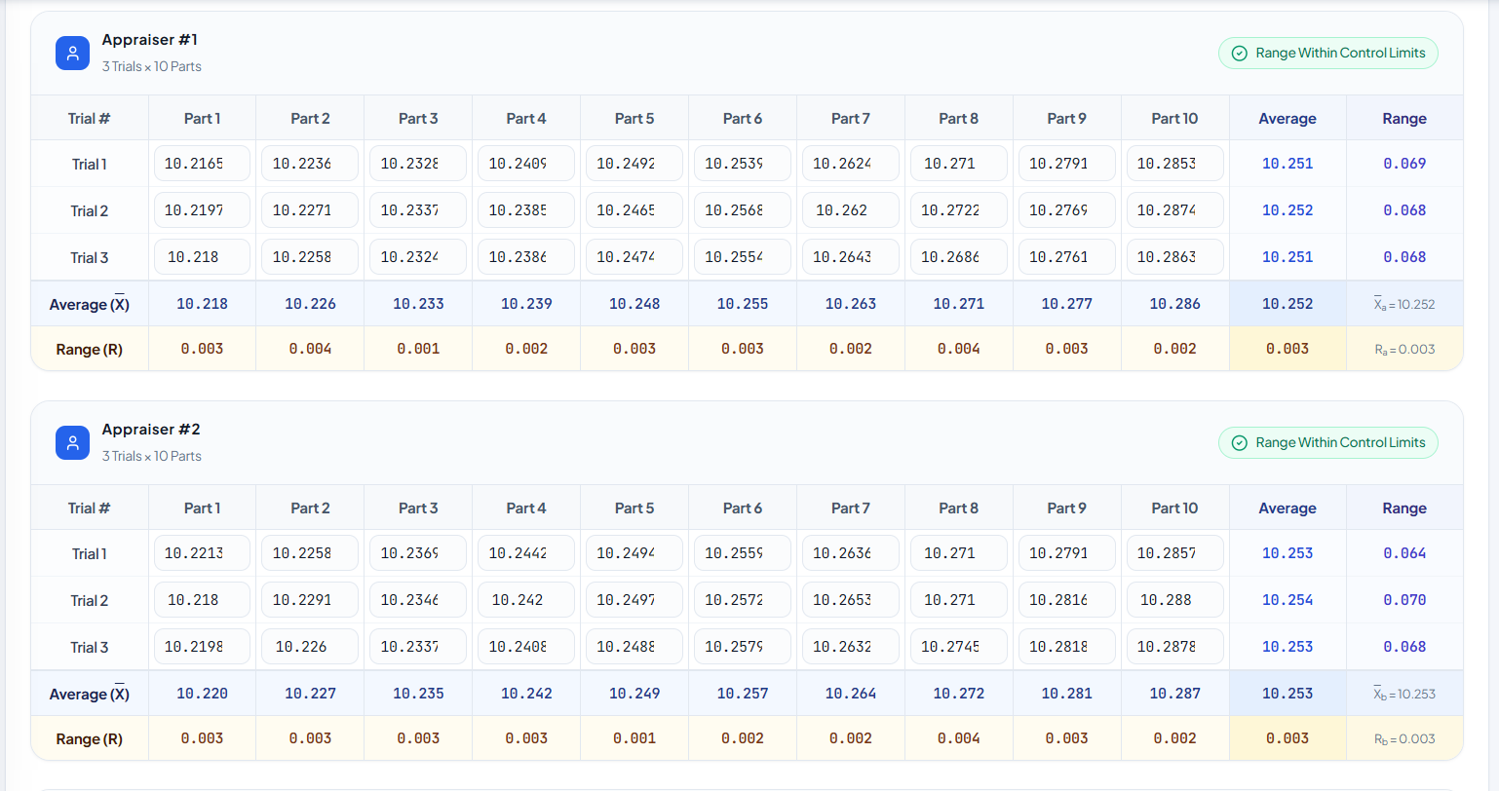Viewport: 1499px width, 791px height.
Task: Edit Appraiser #1 Trial 2 Part 7 value 10.262
Action: (x=850, y=210)
